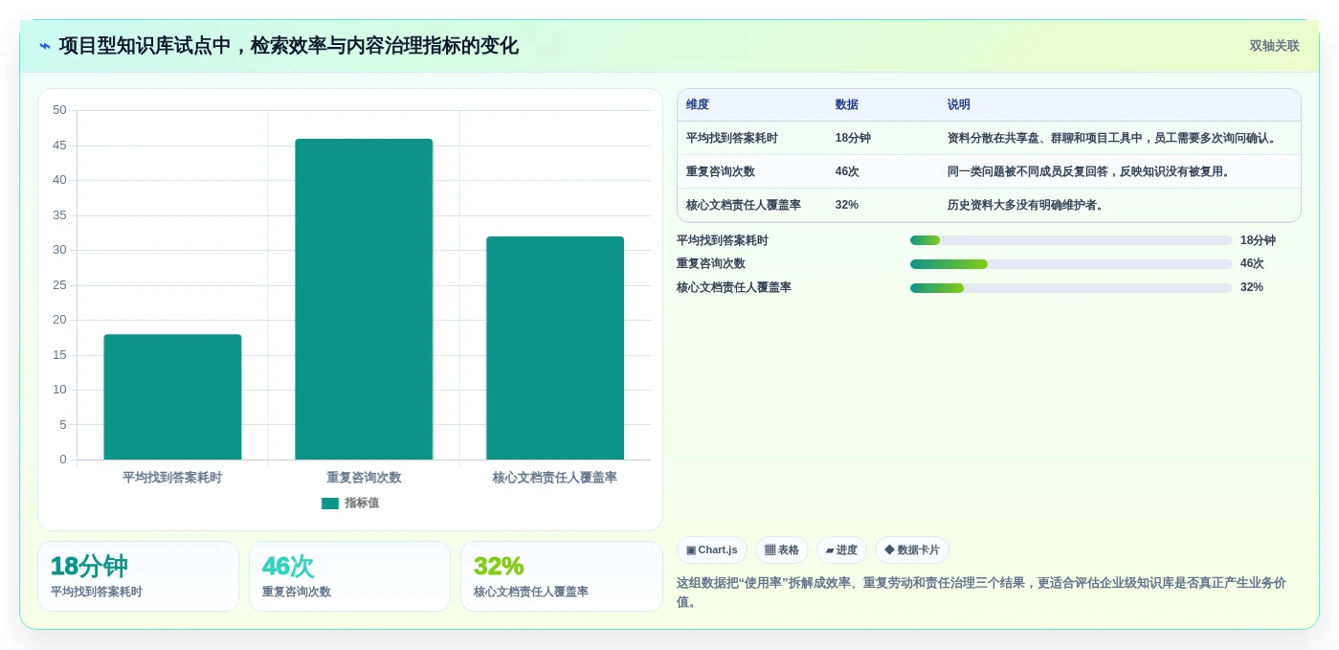This screenshot has width=1339, height=650.
Task: Select the 进度 tag
Action: coord(841,550)
